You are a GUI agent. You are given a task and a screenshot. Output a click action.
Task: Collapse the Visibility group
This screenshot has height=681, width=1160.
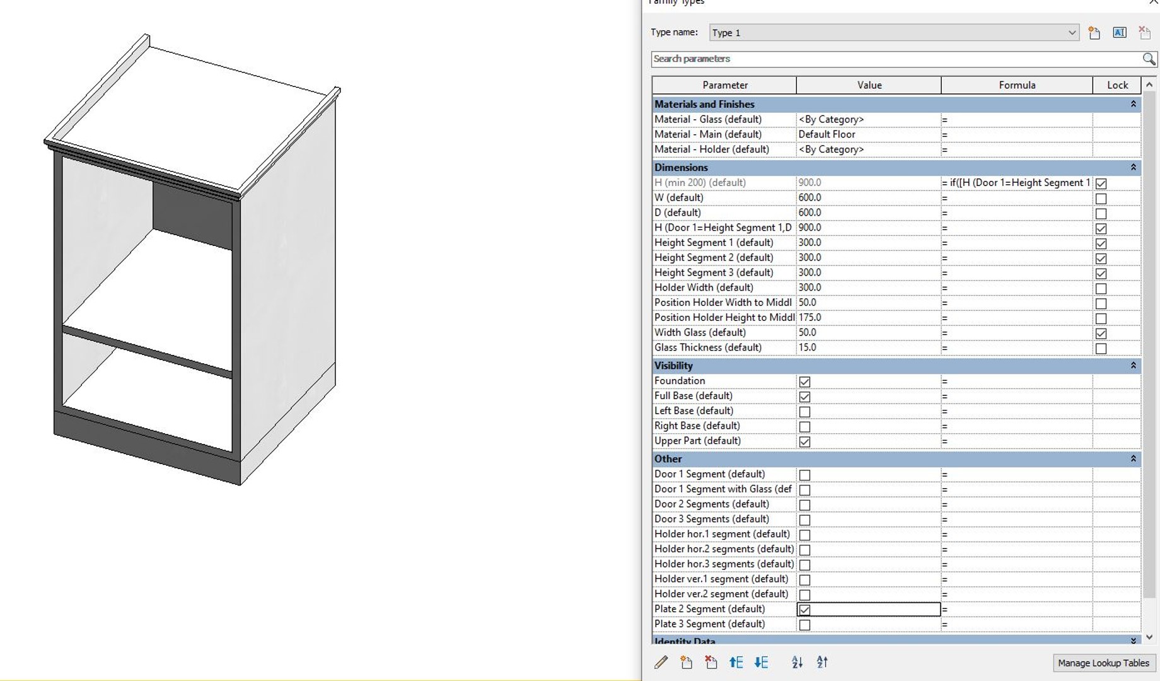tap(1133, 365)
